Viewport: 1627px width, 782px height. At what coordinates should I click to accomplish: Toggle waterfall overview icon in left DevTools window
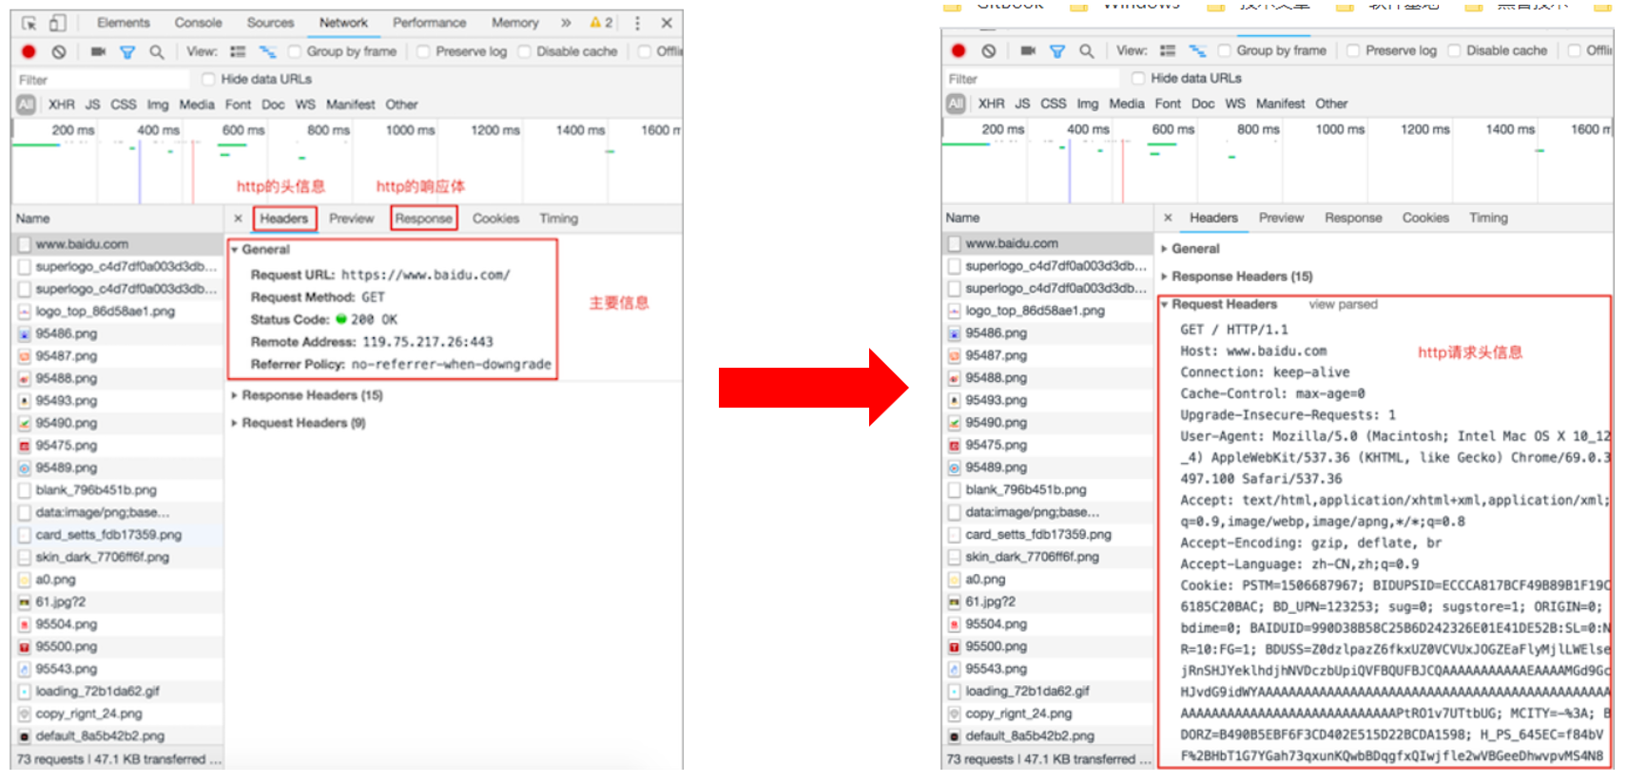coord(267,51)
